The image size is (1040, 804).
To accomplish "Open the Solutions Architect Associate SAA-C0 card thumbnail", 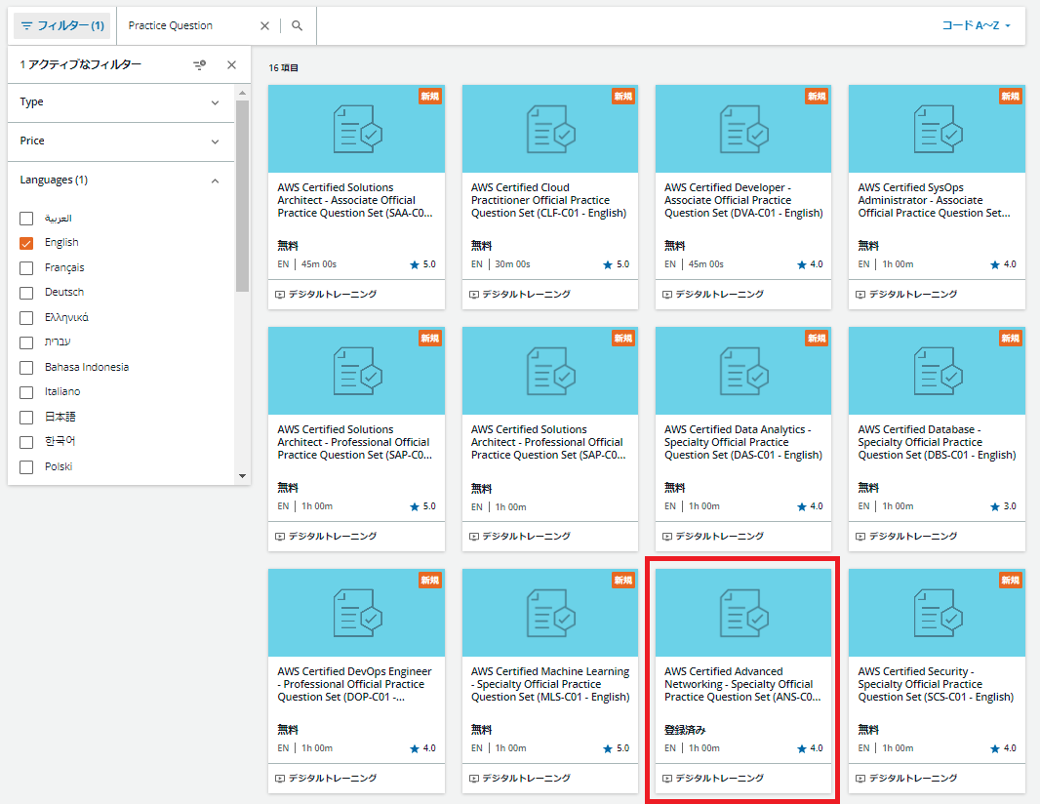I will [x=356, y=129].
